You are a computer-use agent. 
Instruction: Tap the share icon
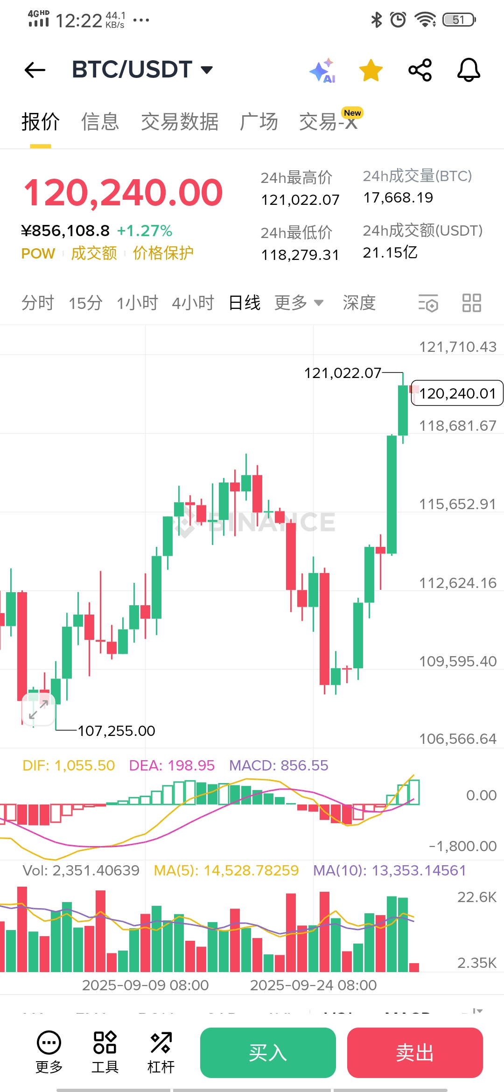point(420,70)
